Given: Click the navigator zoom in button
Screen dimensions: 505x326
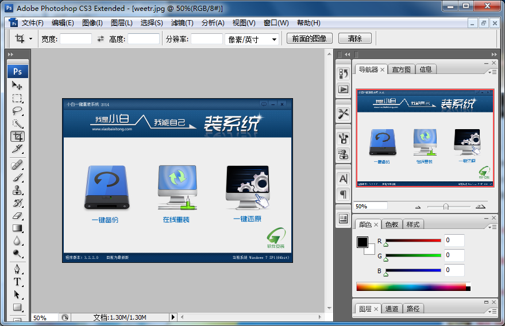Looking at the screenshot, I should coord(480,206).
